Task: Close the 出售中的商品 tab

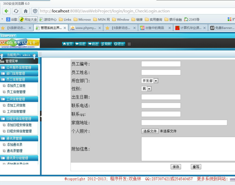Action: click(x=169, y=28)
